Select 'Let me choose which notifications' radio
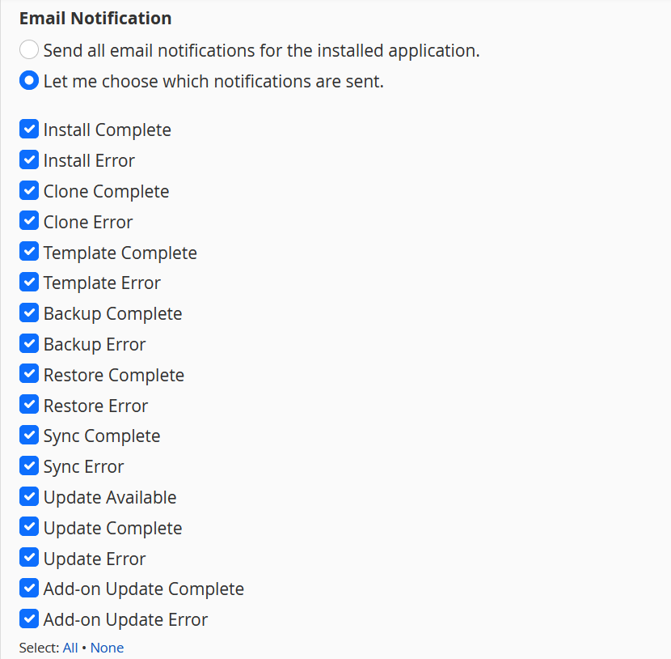 point(29,81)
